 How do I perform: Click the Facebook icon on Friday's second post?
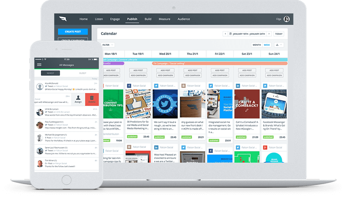(211, 151)
